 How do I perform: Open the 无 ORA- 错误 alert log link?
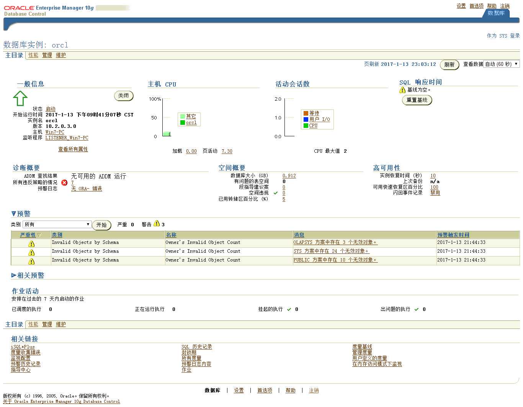(x=87, y=189)
